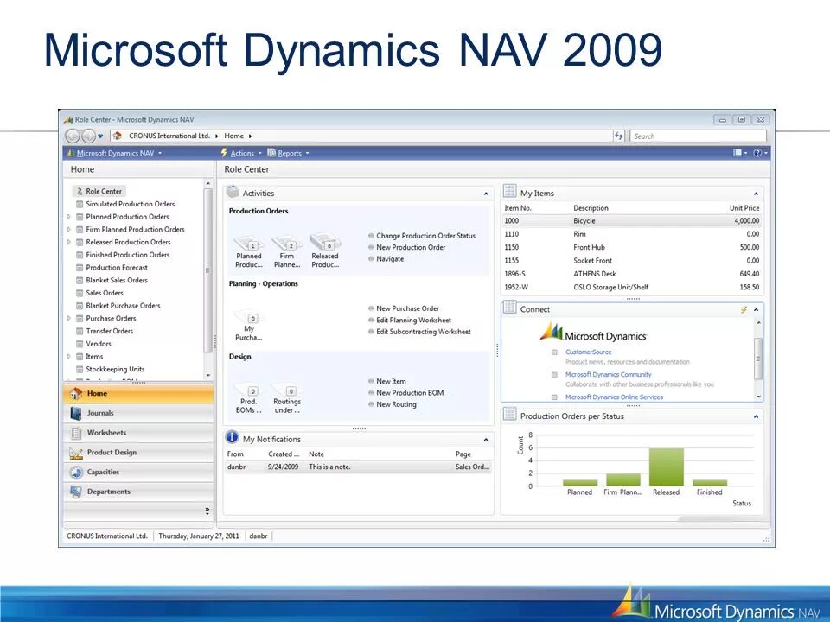
Task: Open the Actions menu
Action: pyautogui.click(x=241, y=153)
